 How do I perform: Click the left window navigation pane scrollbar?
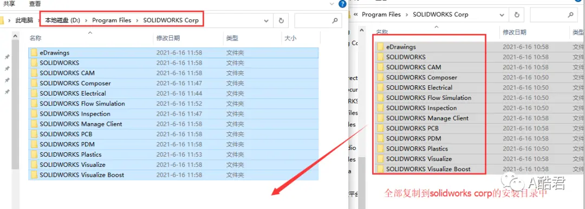pyautogui.click(x=15, y=104)
